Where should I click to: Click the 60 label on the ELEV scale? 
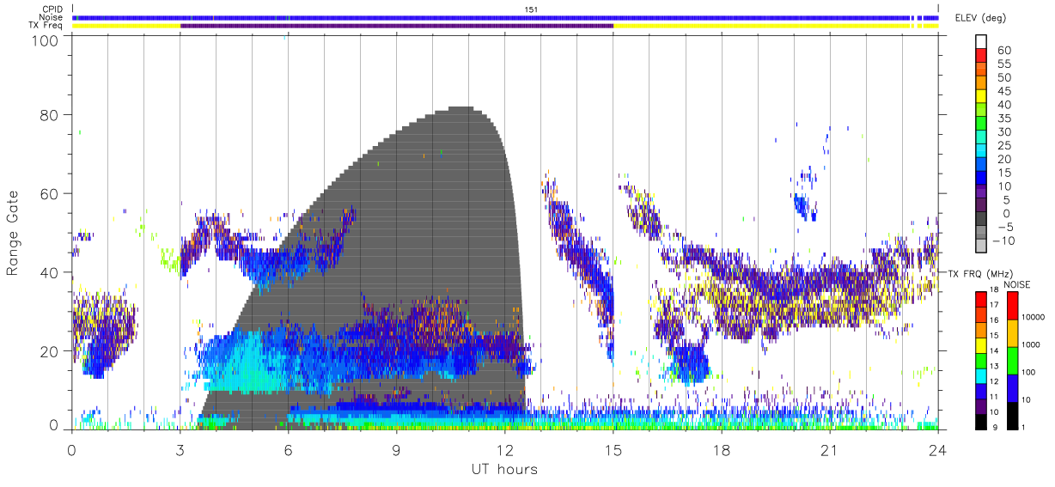pos(1003,51)
